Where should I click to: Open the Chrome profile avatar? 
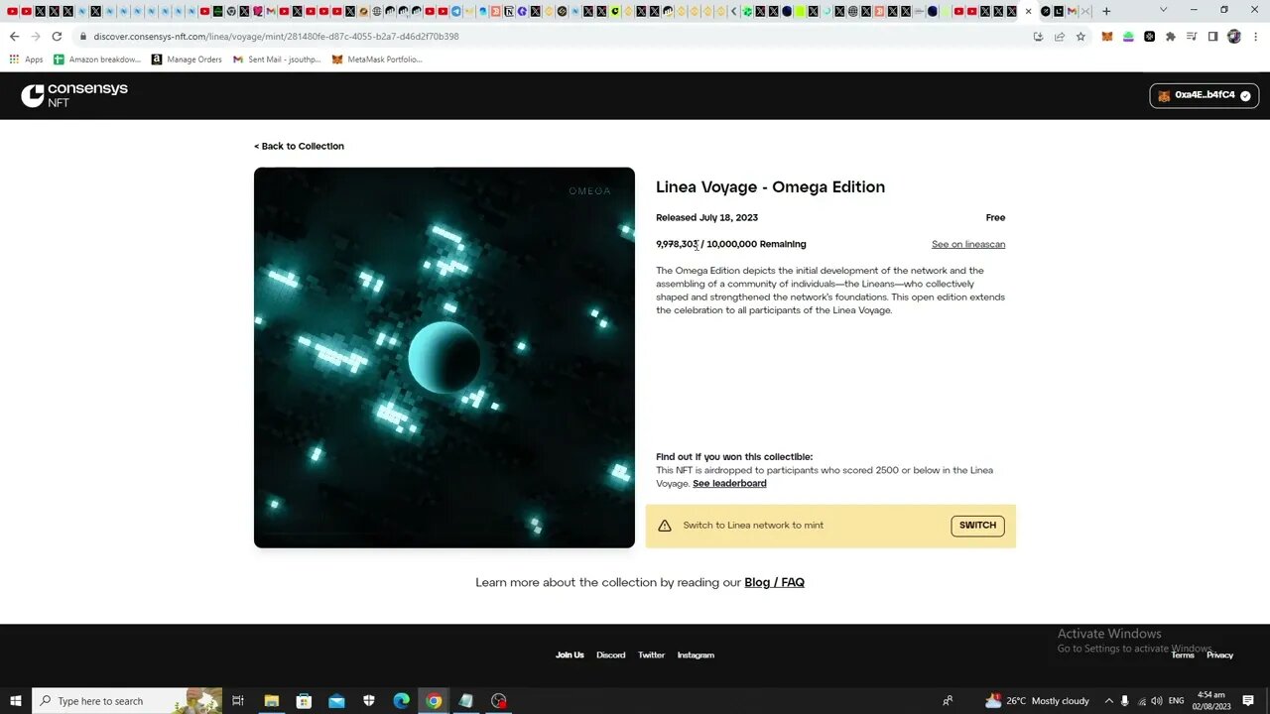tap(1234, 37)
